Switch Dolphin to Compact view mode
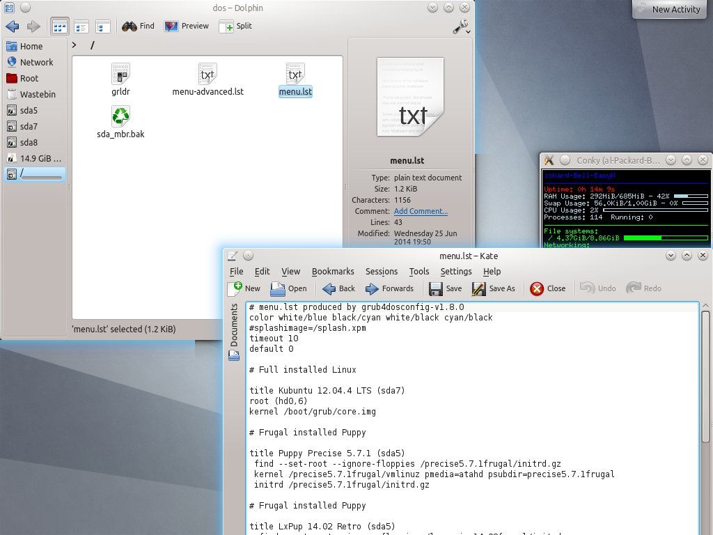The height and width of the screenshot is (535, 713). click(81, 26)
